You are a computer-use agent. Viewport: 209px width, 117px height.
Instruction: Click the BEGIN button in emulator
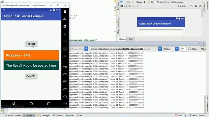[31, 44]
